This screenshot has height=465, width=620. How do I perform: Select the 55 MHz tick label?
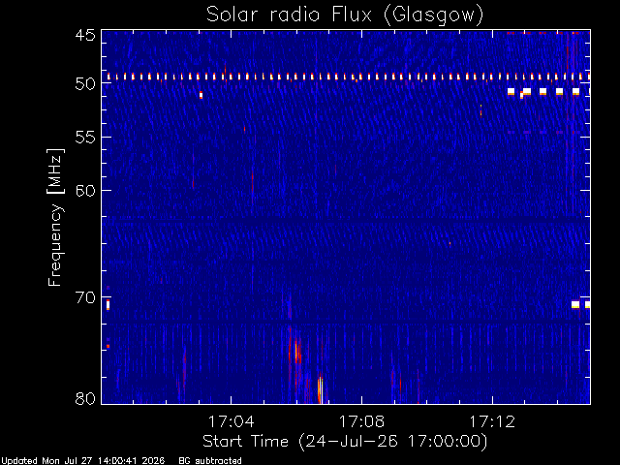85,138
